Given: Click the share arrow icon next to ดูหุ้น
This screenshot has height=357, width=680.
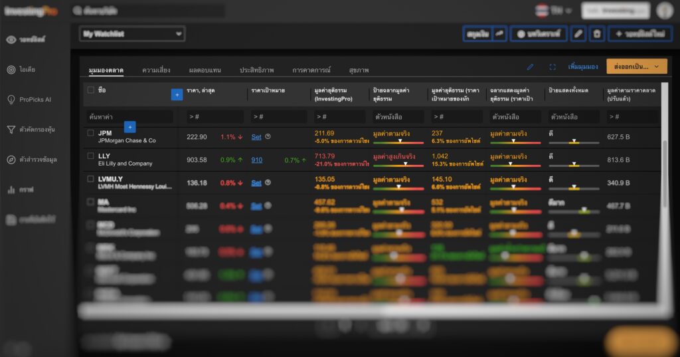Looking at the screenshot, I should [499, 34].
